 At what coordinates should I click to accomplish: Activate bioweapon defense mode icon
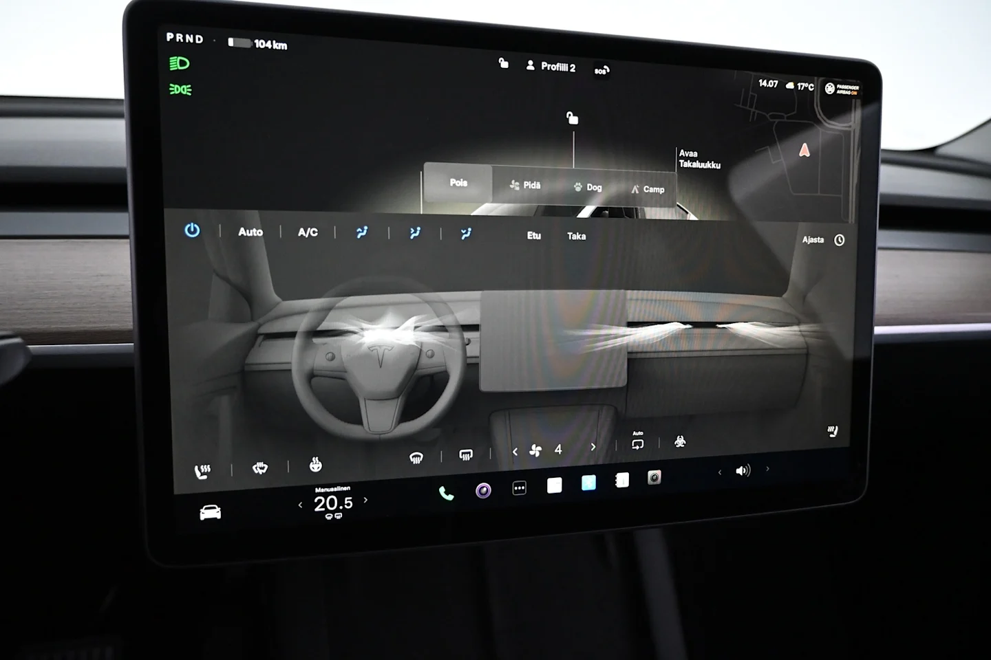tap(680, 441)
